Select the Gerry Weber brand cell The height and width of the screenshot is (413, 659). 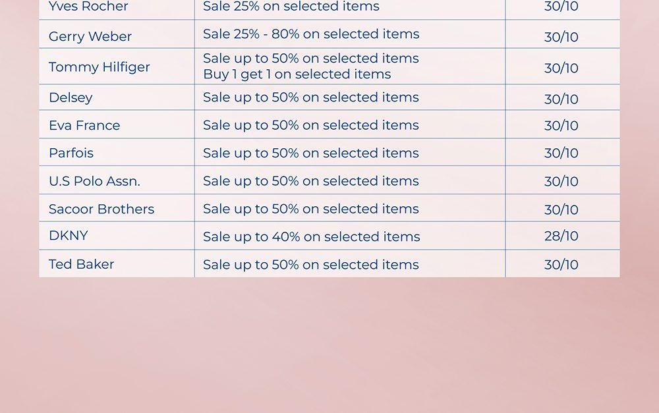pyautogui.click(x=90, y=36)
